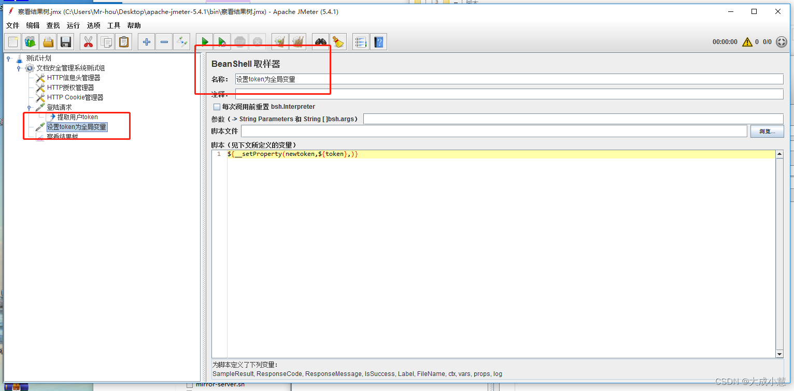Click the warning triangle log indicator
The width and height of the screenshot is (794, 391).
point(747,42)
